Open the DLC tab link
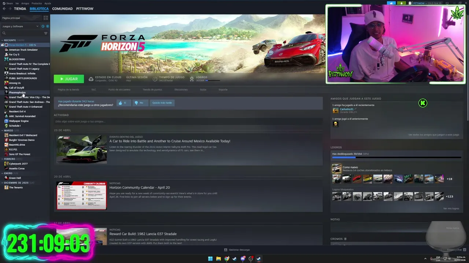This screenshot has height=263, width=469. point(94,89)
